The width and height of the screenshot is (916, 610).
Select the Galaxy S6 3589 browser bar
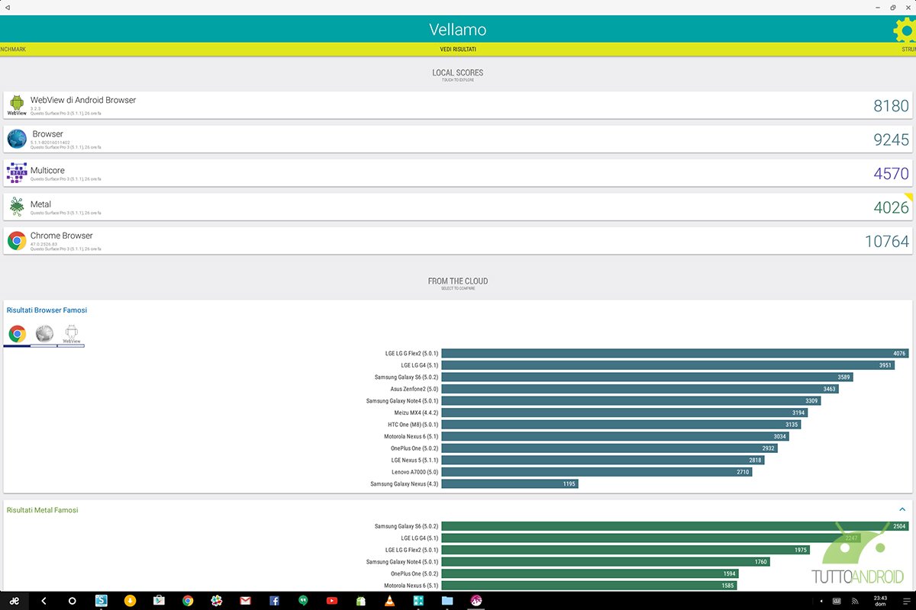pos(647,377)
